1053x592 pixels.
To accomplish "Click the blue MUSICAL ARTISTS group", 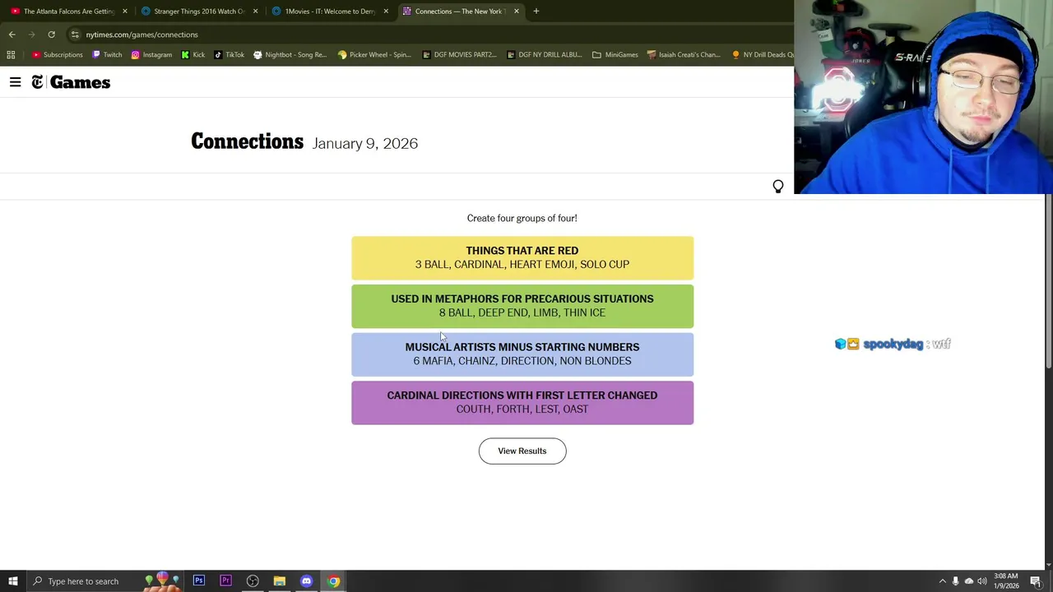I will point(522,354).
